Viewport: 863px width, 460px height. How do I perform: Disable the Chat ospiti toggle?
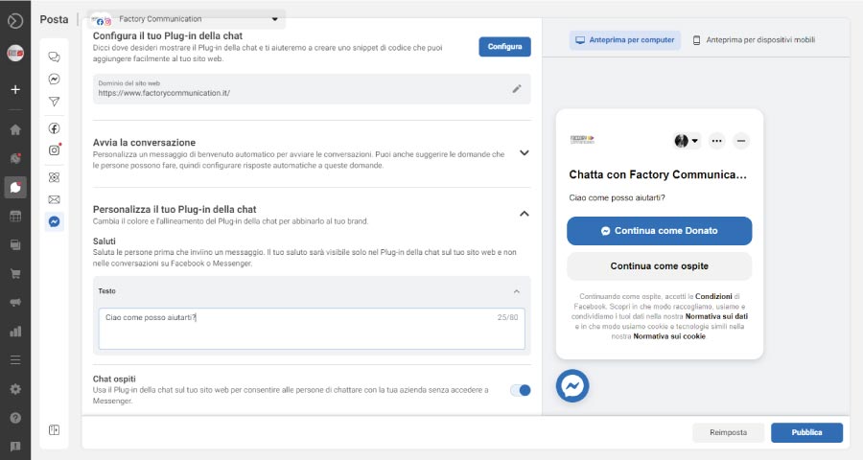pyautogui.click(x=521, y=390)
